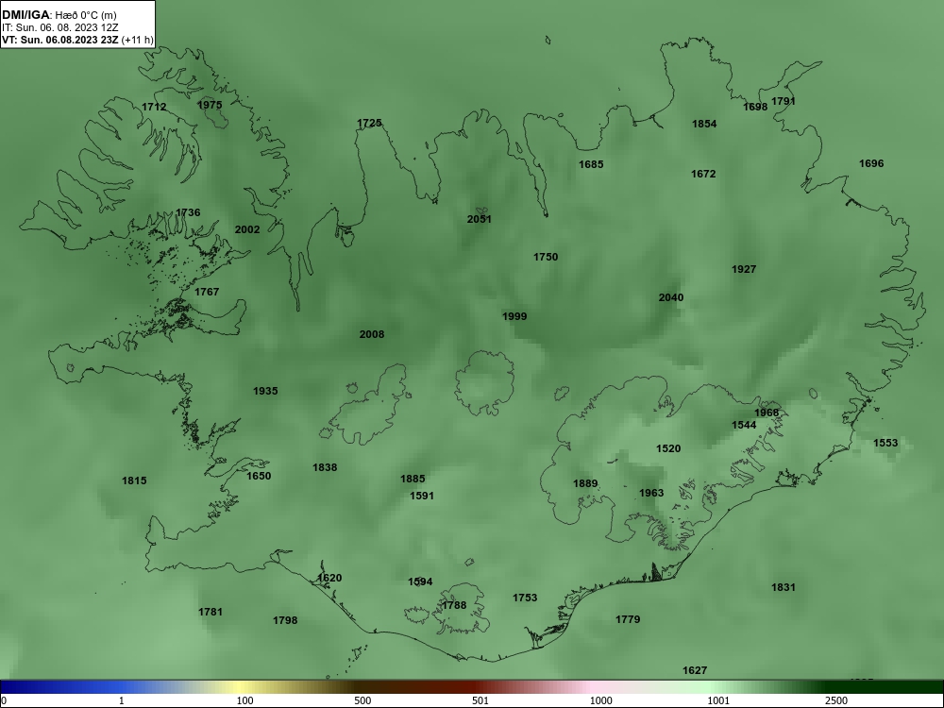Click the 1544 reading
This screenshot has width=944, height=708.
(744, 425)
